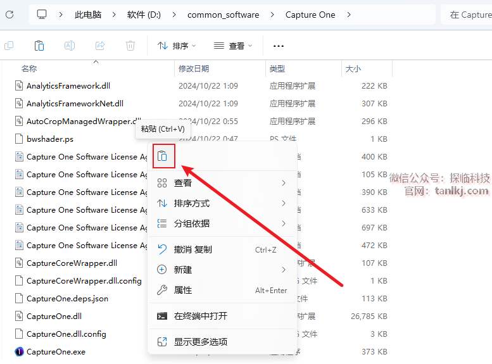Click the toolbar share icon
The width and height of the screenshot is (492, 364).
(x=100, y=46)
